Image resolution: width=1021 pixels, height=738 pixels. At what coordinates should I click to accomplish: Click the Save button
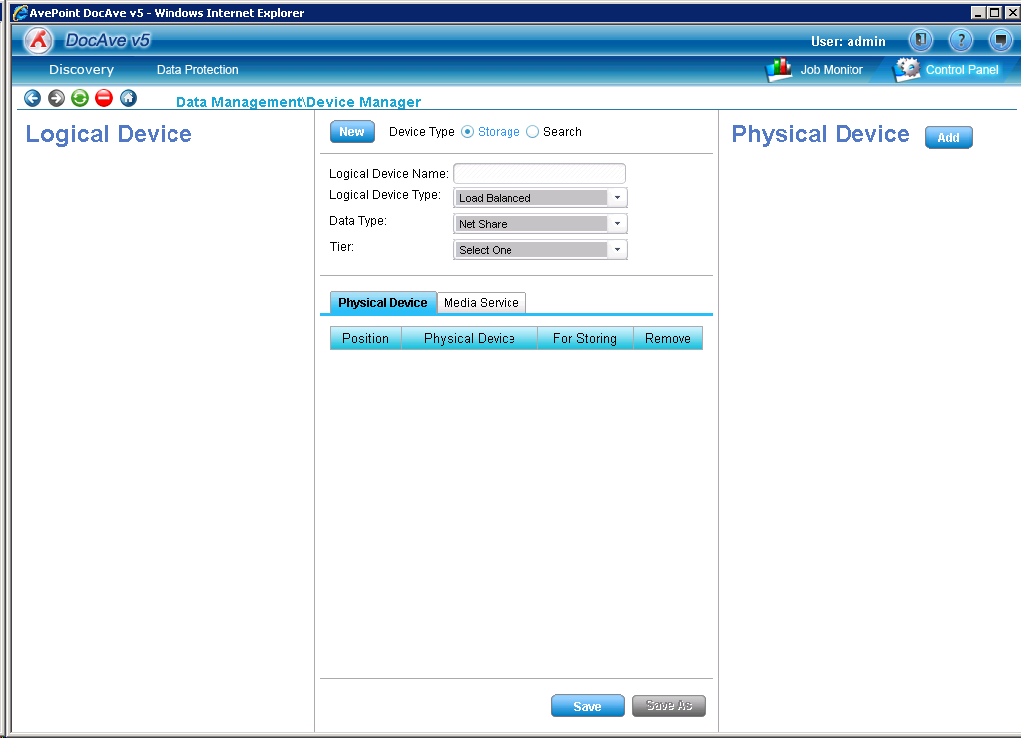(x=587, y=706)
